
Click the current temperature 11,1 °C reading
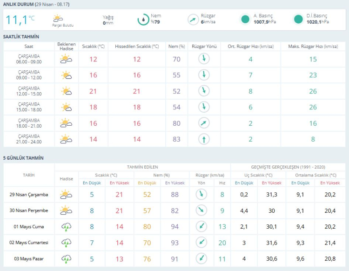point(20,20)
